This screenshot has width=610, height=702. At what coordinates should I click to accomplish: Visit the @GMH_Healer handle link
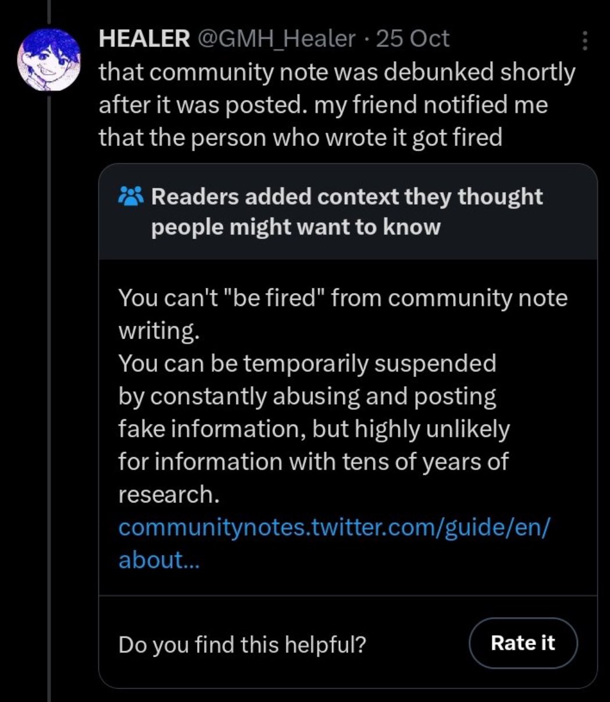(x=276, y=39)
